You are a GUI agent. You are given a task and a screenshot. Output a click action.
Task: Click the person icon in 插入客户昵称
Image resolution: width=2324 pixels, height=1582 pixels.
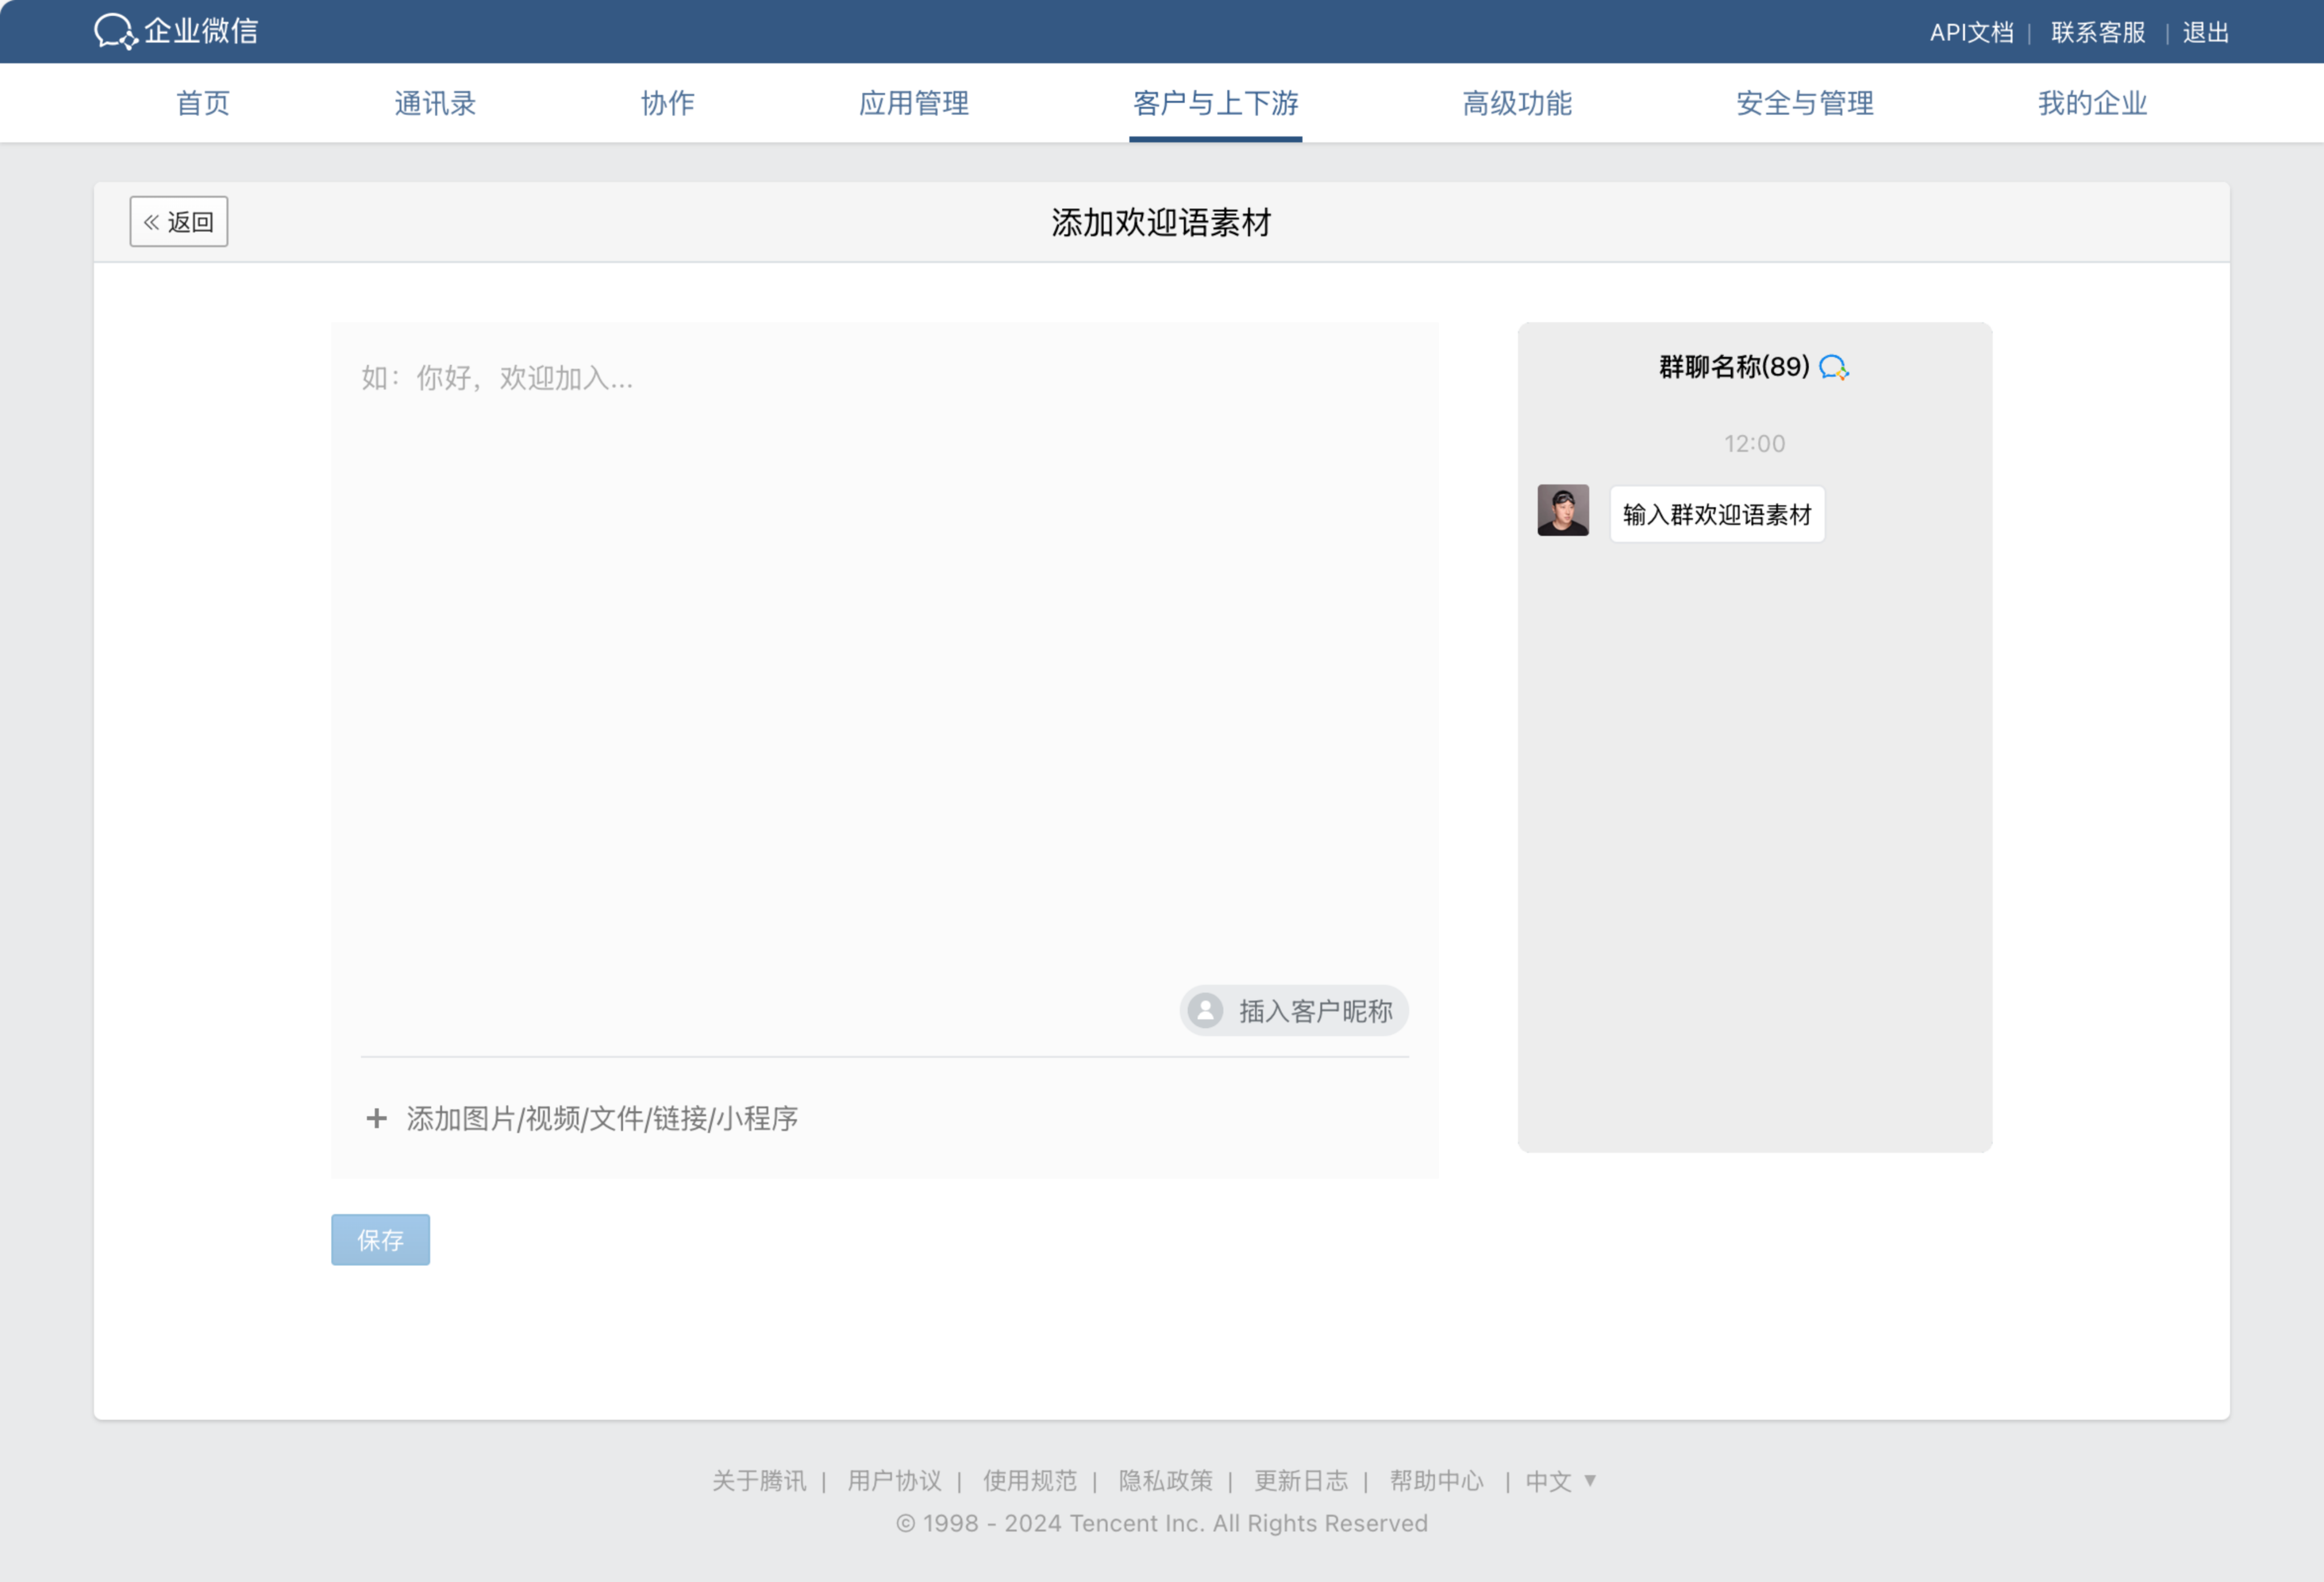point(1205,1011)
